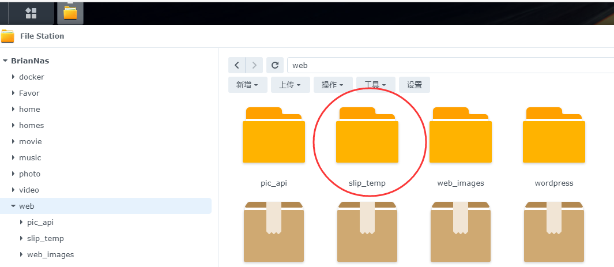Expand the Favor folder arrow

click(13, 93)
